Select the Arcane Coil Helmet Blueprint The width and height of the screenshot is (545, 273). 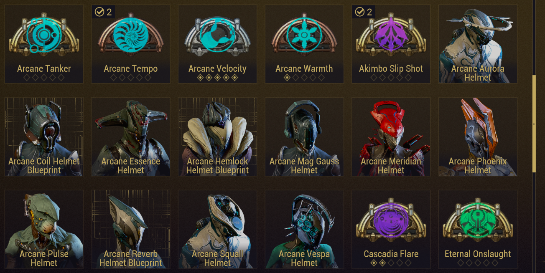coord(44,136)
